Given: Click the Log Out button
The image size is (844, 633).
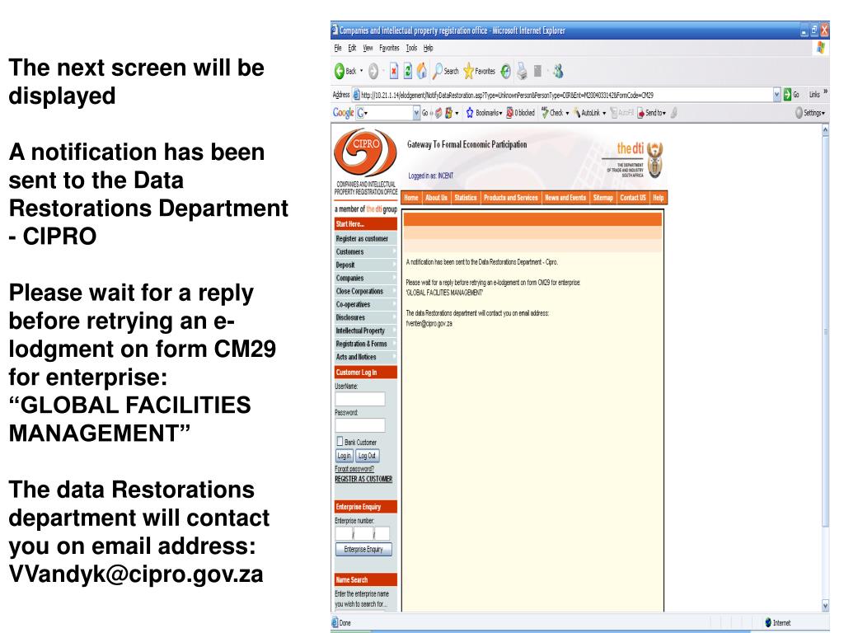Looking at the screenshot, I should point(367,456).
